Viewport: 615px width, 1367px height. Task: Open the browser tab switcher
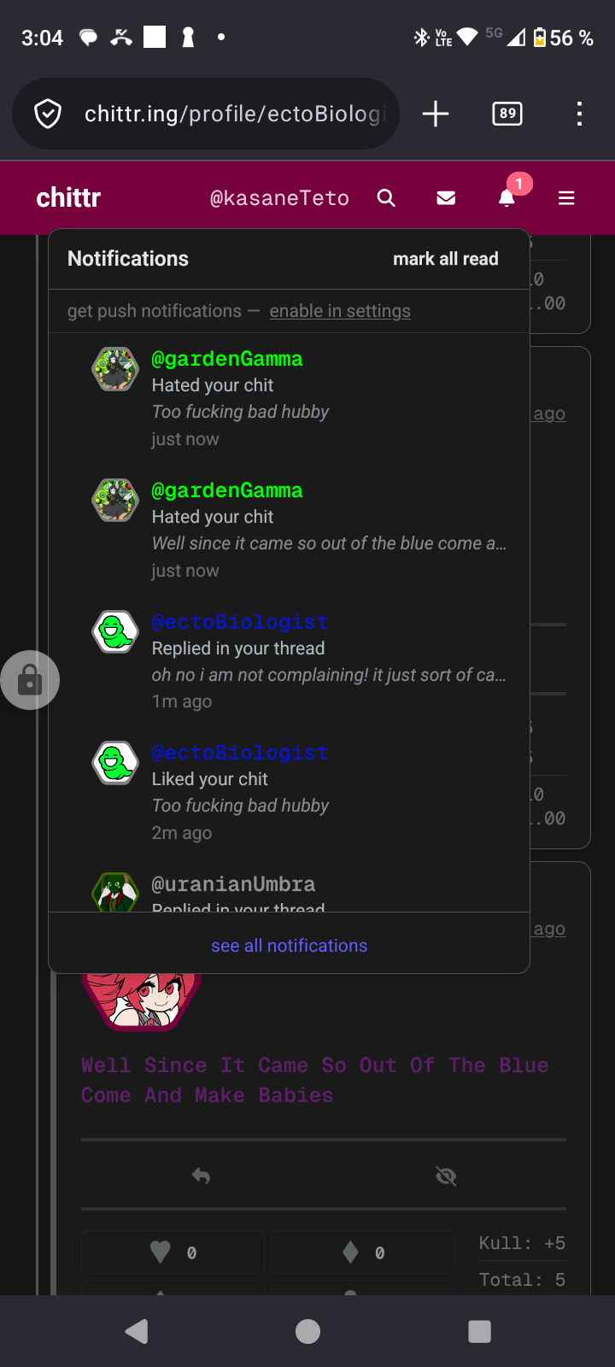click(x=507, y=114)
